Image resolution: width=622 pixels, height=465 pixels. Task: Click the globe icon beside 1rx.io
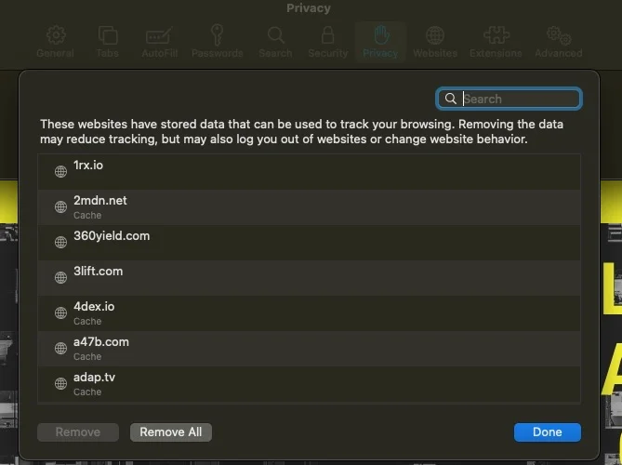(x=60, y=171)
